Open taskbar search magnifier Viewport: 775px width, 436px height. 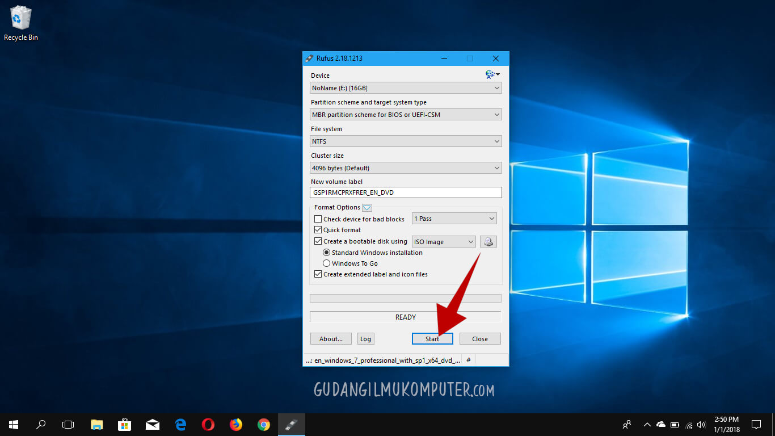41,425
